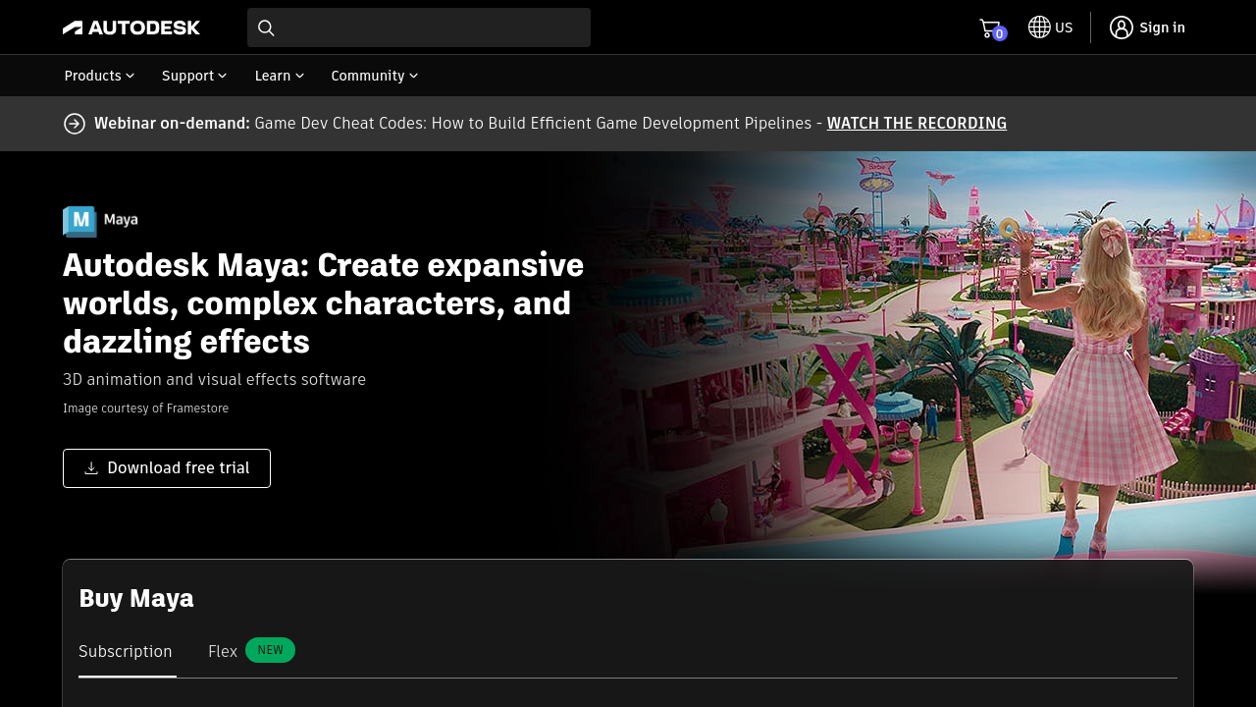Open the WATCH THE RECORDING link

pyautogui.click(x=916, y=124)
